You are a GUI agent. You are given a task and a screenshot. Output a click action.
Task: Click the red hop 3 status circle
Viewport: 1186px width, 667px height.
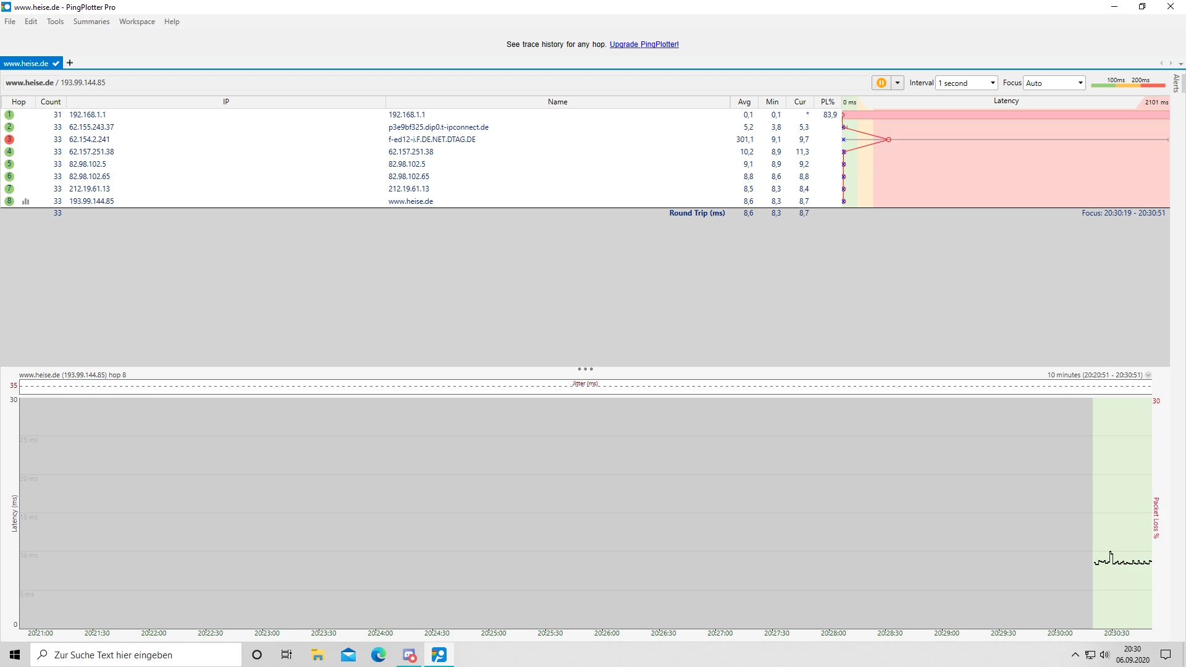point(9,140)
